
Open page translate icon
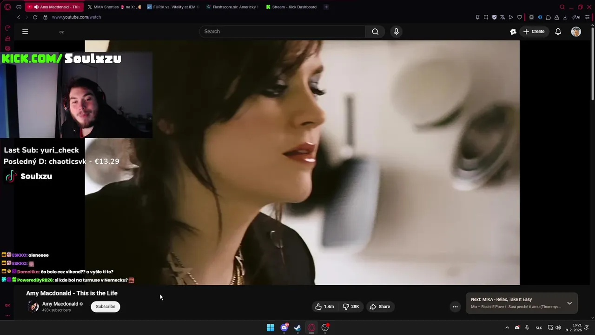pyautogui.click(x=502, y=17)
